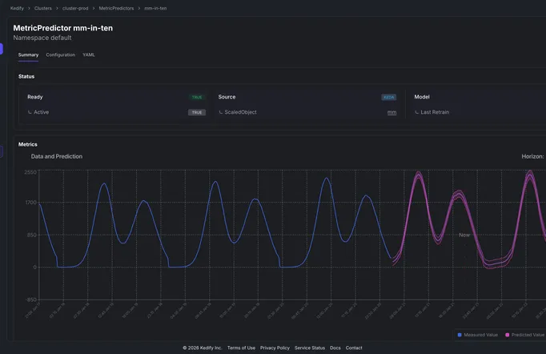Click the 1700 y-axis value
The width and height of the screenshot is (546, 354).
30,203
